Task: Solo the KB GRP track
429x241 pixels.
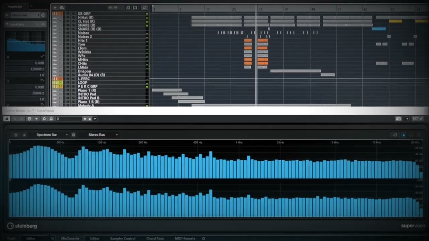Action: click(x=73, y=14)
